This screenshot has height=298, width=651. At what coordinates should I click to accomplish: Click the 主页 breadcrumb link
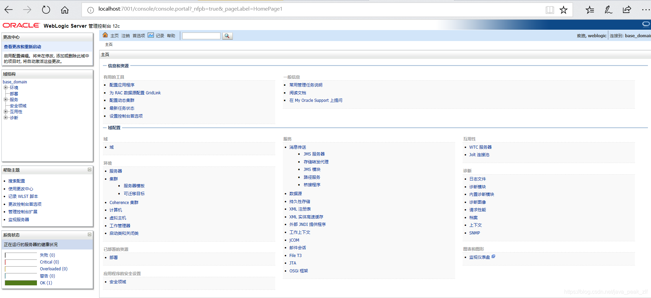click(x=109, y=44)
